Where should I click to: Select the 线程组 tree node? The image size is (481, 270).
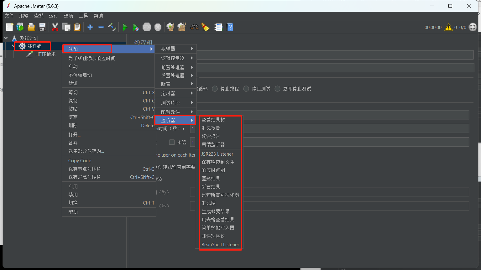point(34,46)
